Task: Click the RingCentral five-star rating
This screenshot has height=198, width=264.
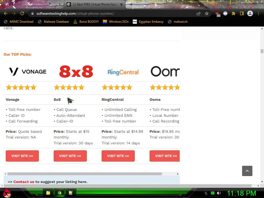Action: (117, 87)
